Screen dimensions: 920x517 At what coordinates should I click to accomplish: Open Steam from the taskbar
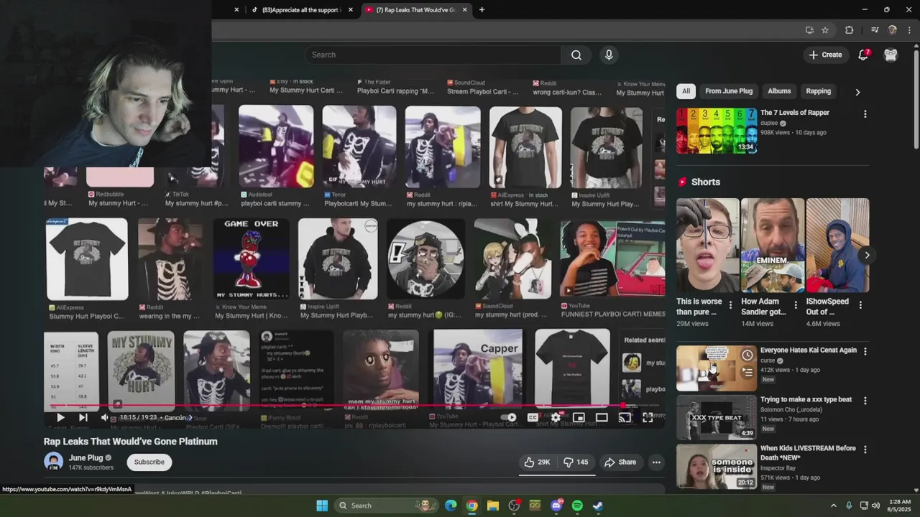(x=598, y=506)
